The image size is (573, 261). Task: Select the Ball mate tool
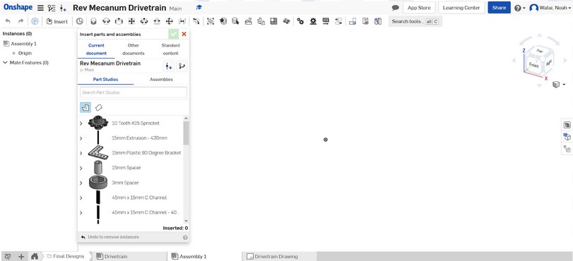pos(169,22)
